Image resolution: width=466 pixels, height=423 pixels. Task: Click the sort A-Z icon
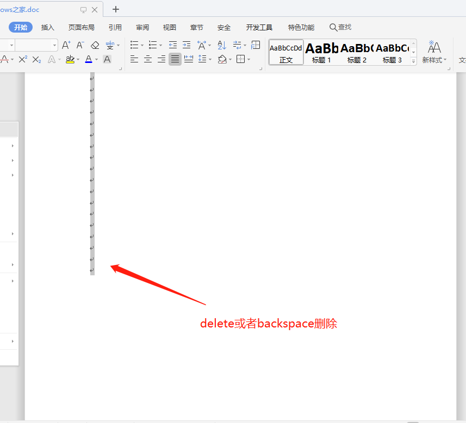pyautogui.click(x=221, y=45)
